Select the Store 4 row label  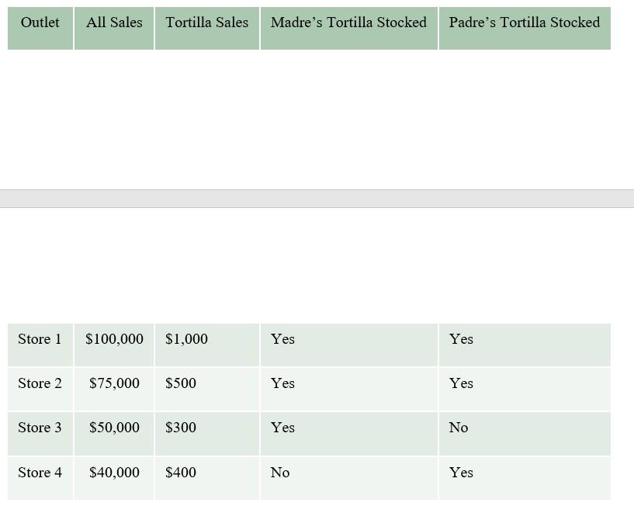(40, 473)
